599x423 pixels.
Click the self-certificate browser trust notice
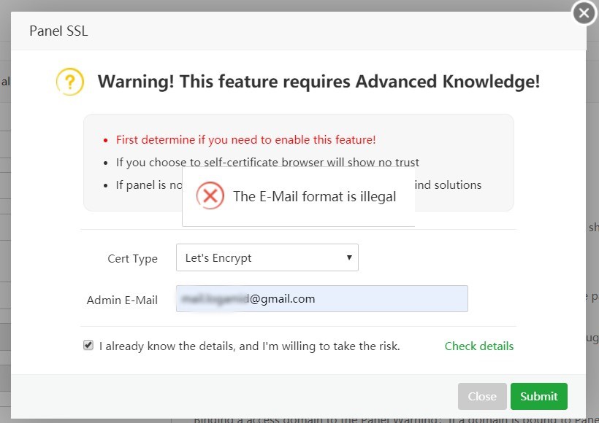coord(267,163)
